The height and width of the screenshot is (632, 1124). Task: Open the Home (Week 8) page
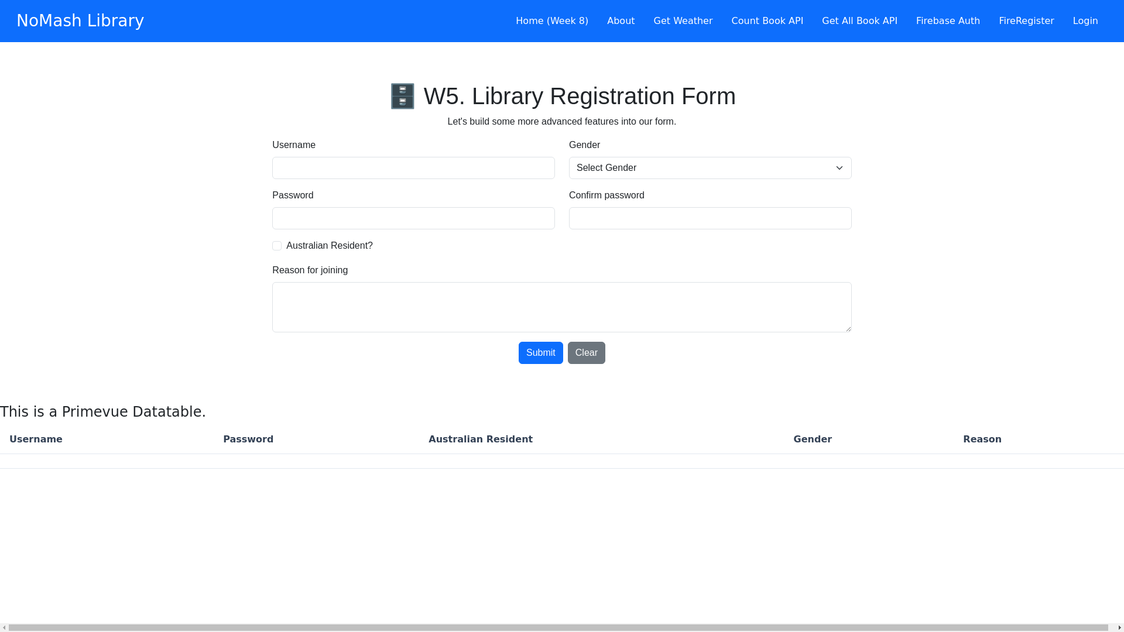point(551,21)
